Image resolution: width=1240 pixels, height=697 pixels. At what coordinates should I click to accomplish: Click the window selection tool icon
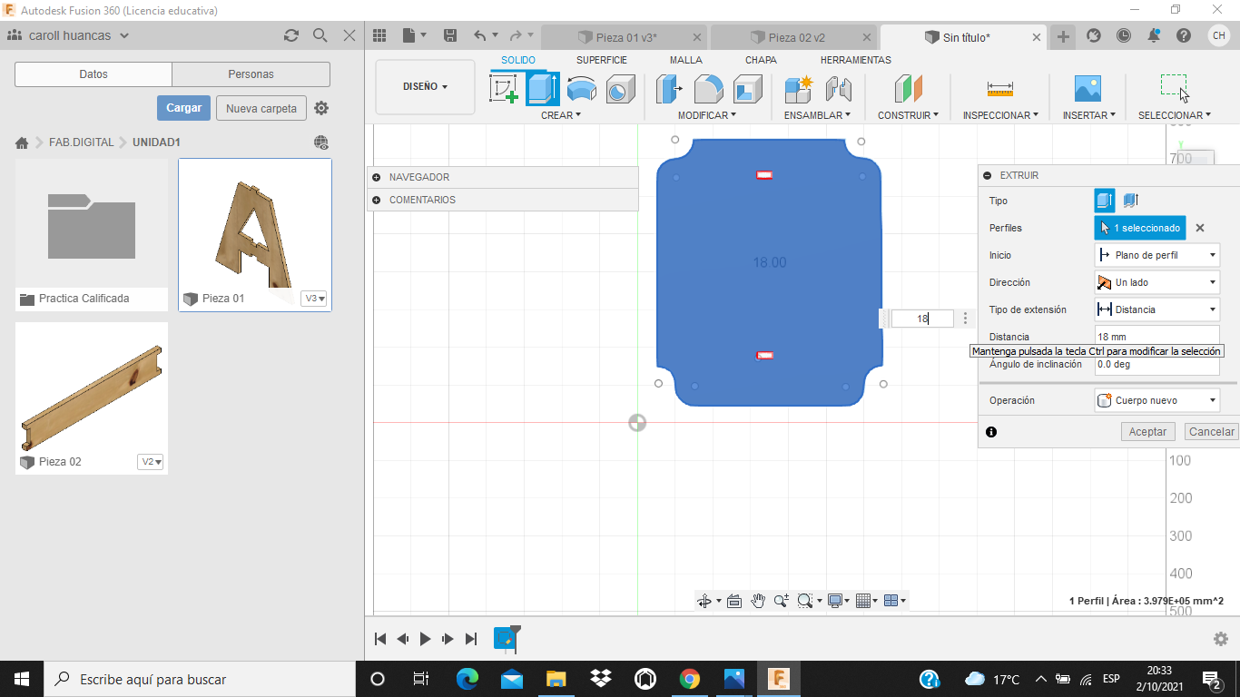point(1175,88)
